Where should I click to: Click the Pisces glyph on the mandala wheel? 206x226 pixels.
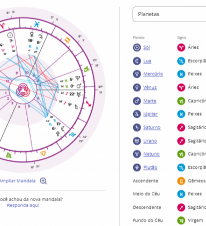click(36, 24)
